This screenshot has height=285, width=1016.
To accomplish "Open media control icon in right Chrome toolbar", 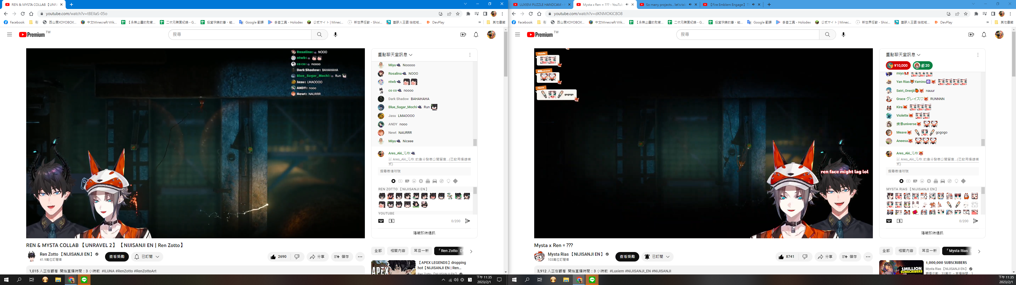I will tap(985, 14).
